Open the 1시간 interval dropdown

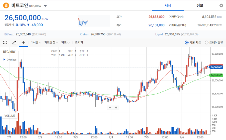pos(36,42)
